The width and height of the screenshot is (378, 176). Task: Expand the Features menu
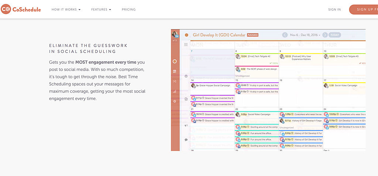(101, 10)
